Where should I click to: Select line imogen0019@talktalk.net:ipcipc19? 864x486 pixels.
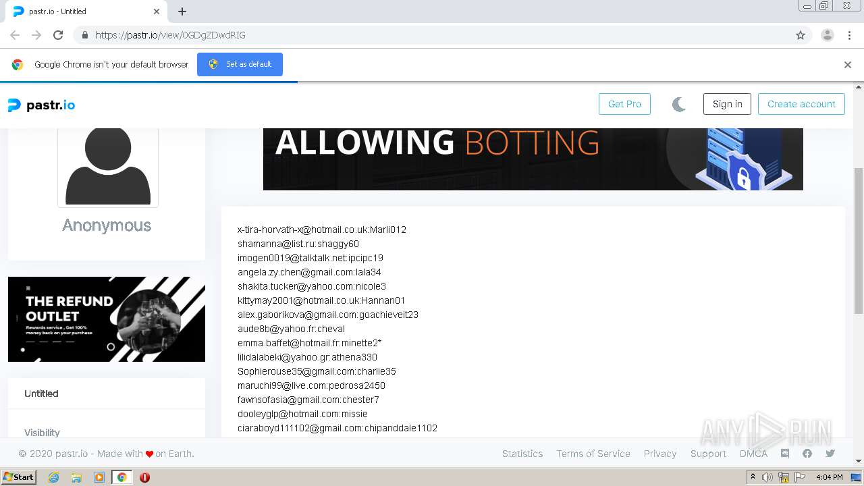tap(310, 258)
